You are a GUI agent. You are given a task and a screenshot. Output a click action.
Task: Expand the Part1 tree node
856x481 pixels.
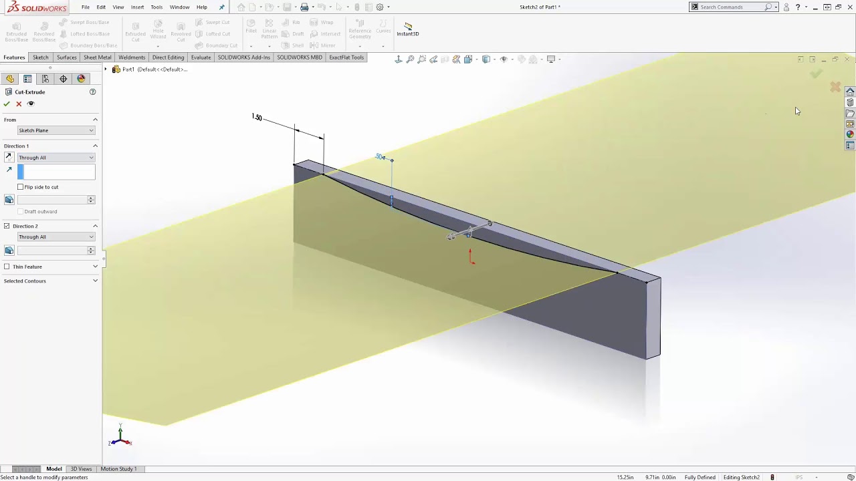click(x=106, y=69)
